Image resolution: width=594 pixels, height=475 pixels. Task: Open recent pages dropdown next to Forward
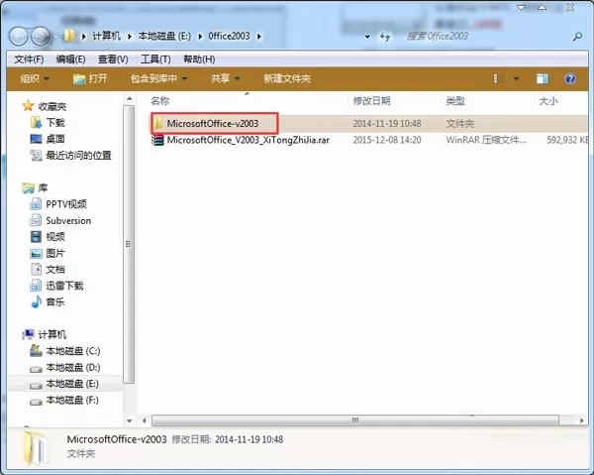coord(56,37)
